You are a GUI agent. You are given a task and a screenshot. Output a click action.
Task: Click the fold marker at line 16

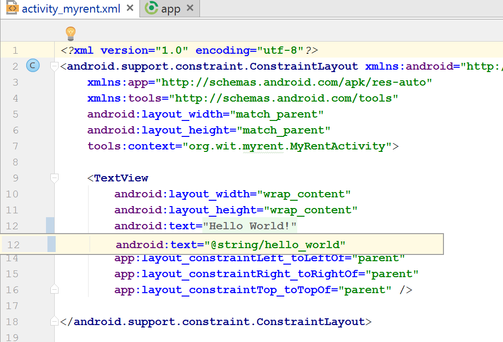(x=54, y=288)
